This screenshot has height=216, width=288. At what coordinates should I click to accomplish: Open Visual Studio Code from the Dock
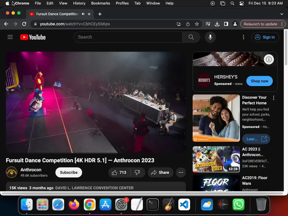[x=184, y=204]
